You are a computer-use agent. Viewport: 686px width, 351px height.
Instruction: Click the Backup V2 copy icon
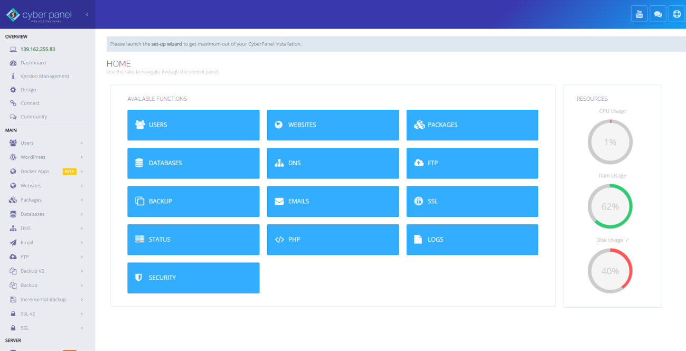tap(13, 271)
